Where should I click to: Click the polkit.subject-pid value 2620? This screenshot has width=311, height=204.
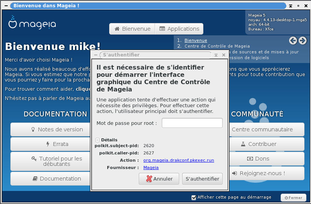pos(149,146)
